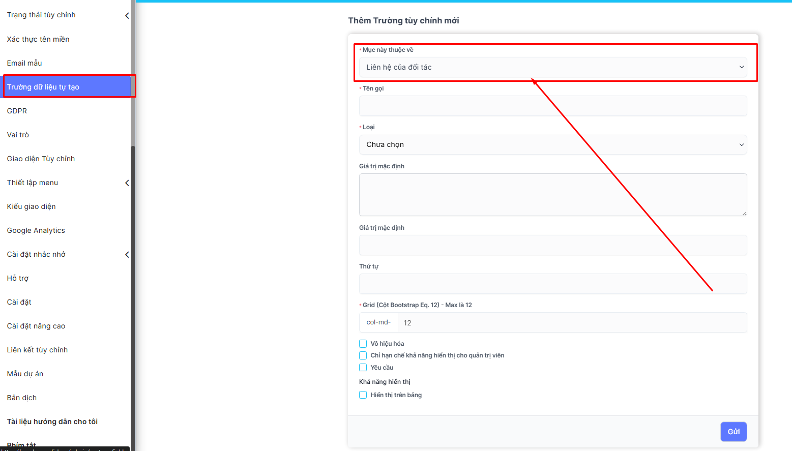The height and width of the screenshot is (451, 792).
Task: Check the Yêu cầu checkbox
Action: [x=363, y=368]
